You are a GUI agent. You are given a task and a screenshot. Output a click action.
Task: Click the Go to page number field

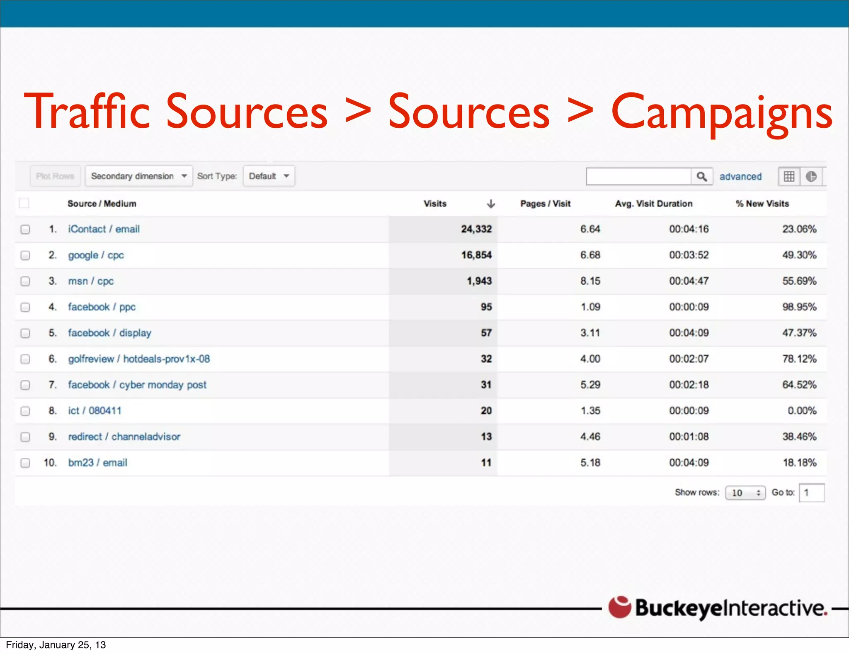tap(812, 493)
